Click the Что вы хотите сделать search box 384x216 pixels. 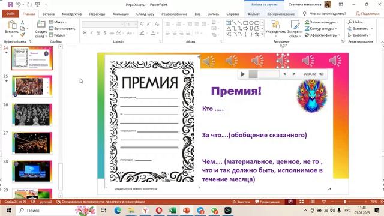click(325, 14)
